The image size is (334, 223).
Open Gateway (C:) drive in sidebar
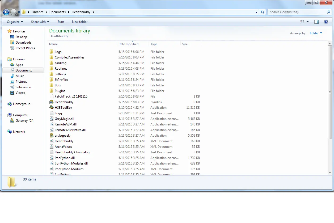click(x=24, y=120)
